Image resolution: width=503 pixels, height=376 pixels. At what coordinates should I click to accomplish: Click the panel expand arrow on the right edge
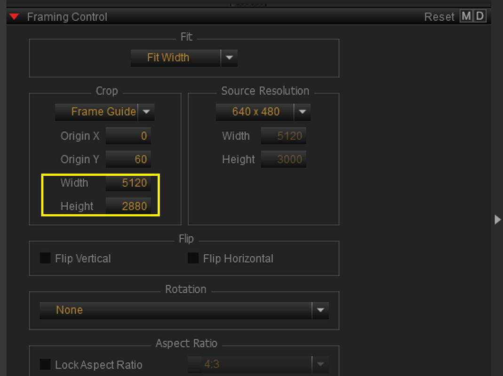tap(497, 220)
